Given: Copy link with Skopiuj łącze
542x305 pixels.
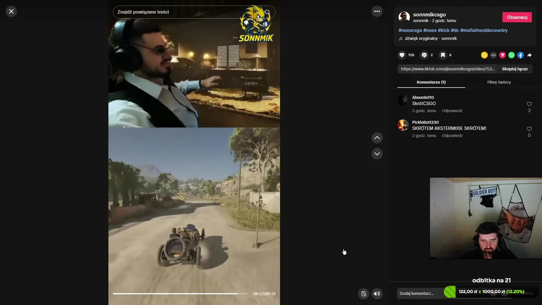Looking at the screenshot, I should 514,69.
